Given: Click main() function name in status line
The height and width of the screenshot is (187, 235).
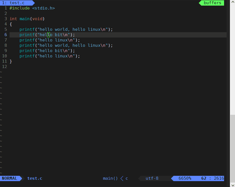Looking at the screenshot, I should click(110, 178).
